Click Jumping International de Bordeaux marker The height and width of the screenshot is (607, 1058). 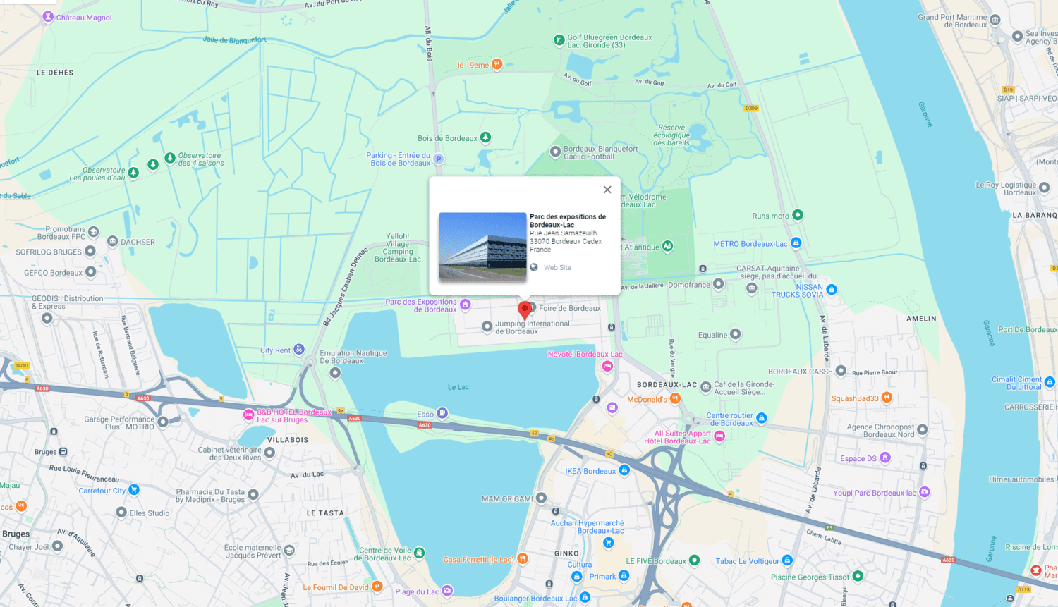tap(487, 326)
